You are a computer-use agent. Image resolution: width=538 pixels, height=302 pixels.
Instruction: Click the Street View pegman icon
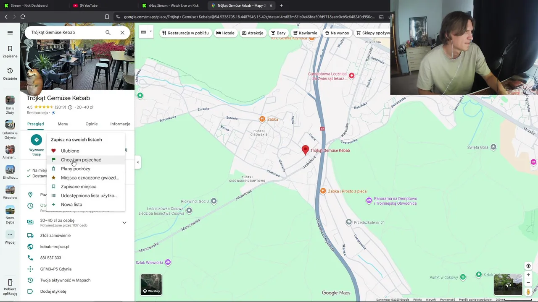tap(528, 292)
